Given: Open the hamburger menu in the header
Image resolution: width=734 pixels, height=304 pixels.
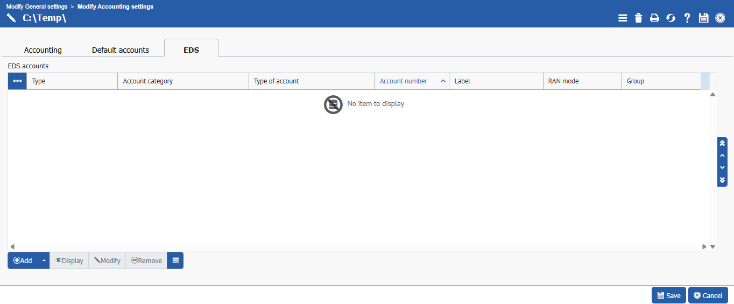Looking at the screenshot, I should (x=623, y=18).
